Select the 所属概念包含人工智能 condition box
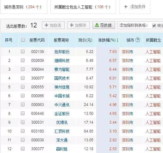 coord(83,7)
